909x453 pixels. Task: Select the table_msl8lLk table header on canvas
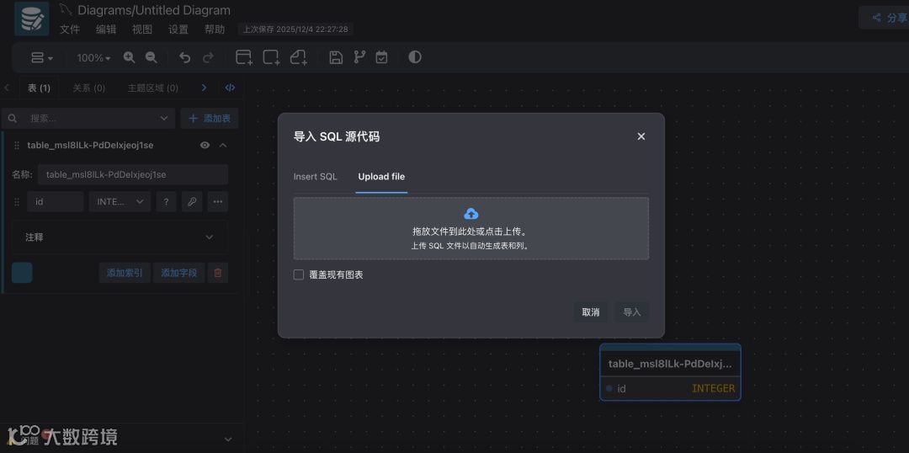(x=670, y=365)
